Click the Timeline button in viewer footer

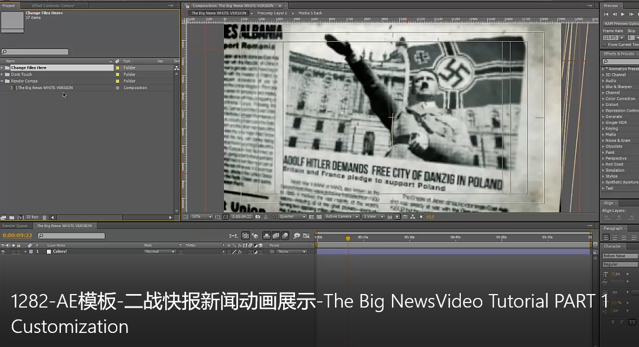[x=405, y=217]
